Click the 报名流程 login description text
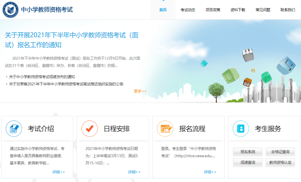Image resolution: width=301 pixels, height=182 pixels. [189, 152]
